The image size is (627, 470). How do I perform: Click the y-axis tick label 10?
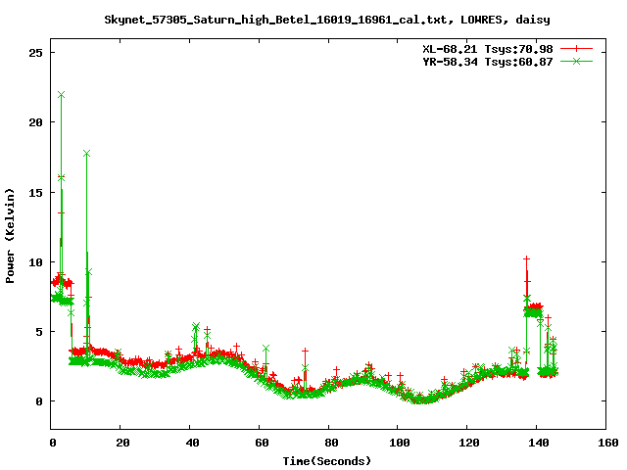(x=36, y=262)
